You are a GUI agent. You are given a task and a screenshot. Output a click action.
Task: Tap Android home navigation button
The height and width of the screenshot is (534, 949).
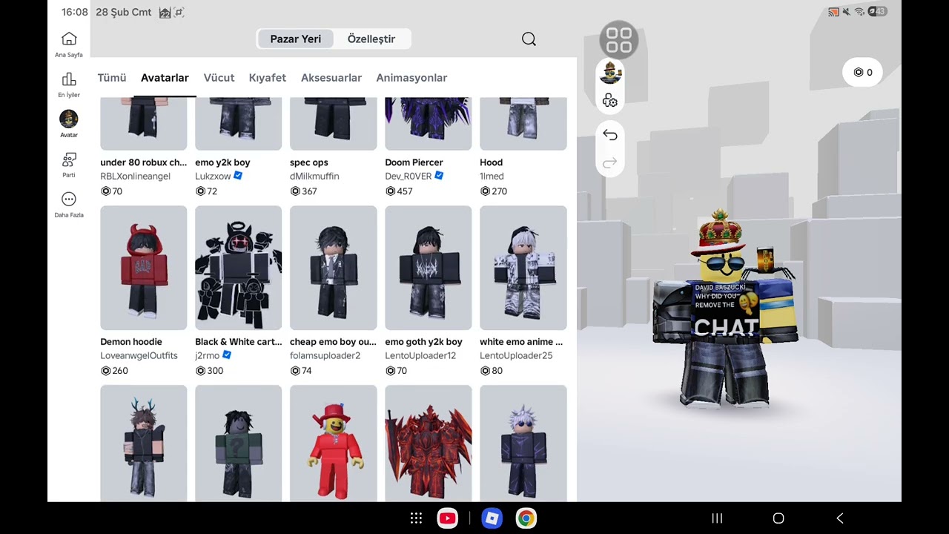(778, 518)
